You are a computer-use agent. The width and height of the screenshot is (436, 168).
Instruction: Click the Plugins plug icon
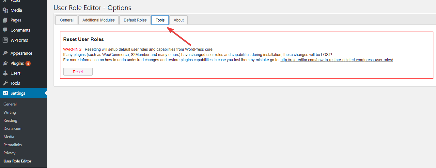pos(5,63)
